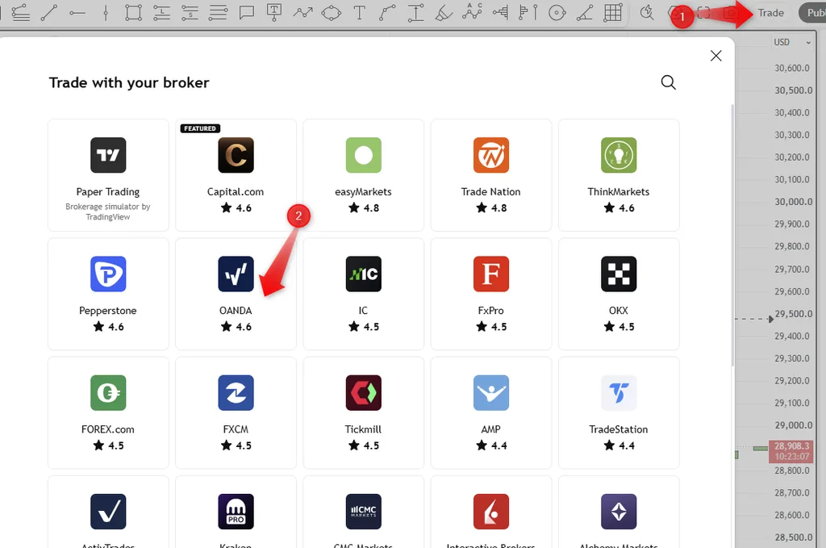The image size is (826, 548).
Task: Click the broker list vertical scrollbar
Action: 732,235
